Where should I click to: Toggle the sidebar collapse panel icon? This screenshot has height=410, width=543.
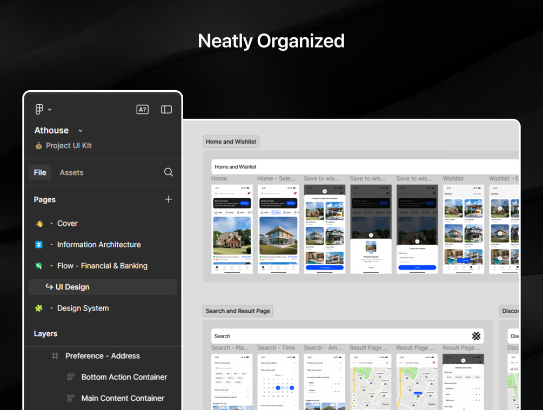click(x=166, y=110)
